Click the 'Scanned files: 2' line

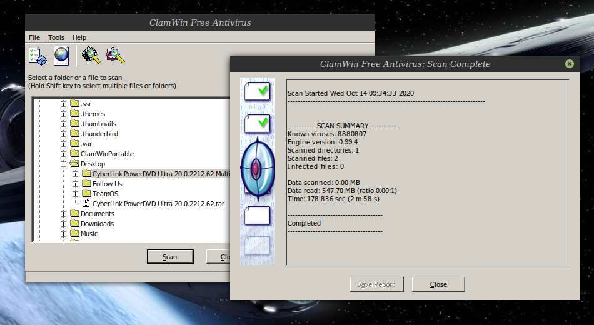(313, 158)
